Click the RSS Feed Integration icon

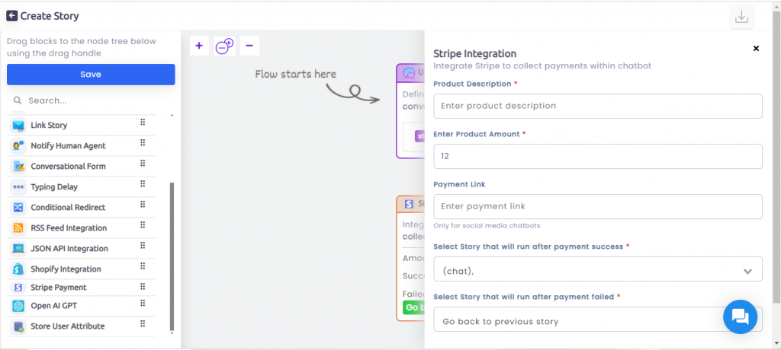tap(18, 228)
